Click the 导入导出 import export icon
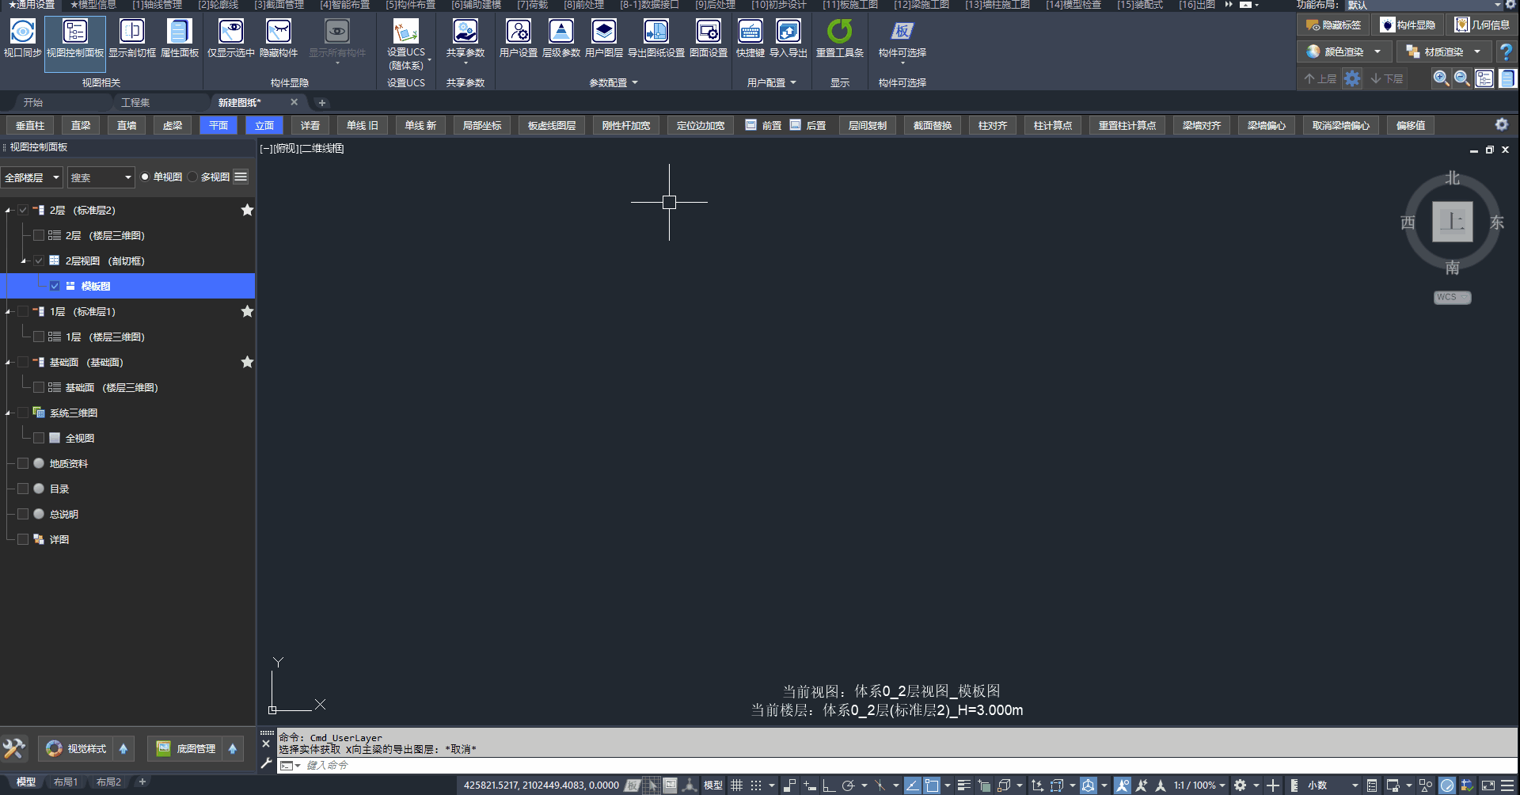The height and width of the screenshot is (795, 1520). coord(788,38)
